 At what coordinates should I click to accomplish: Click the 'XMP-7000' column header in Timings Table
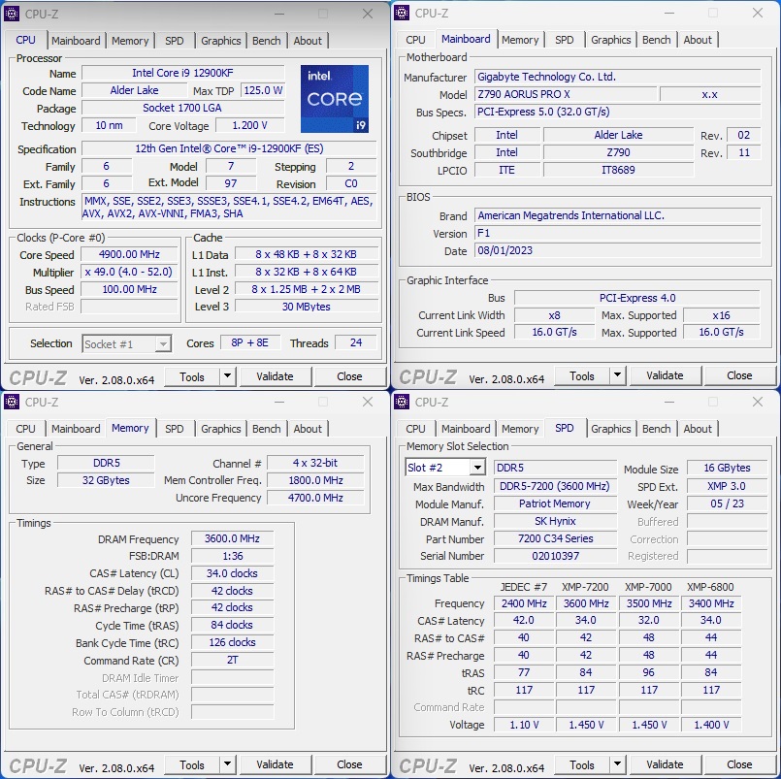click(648, 587)
